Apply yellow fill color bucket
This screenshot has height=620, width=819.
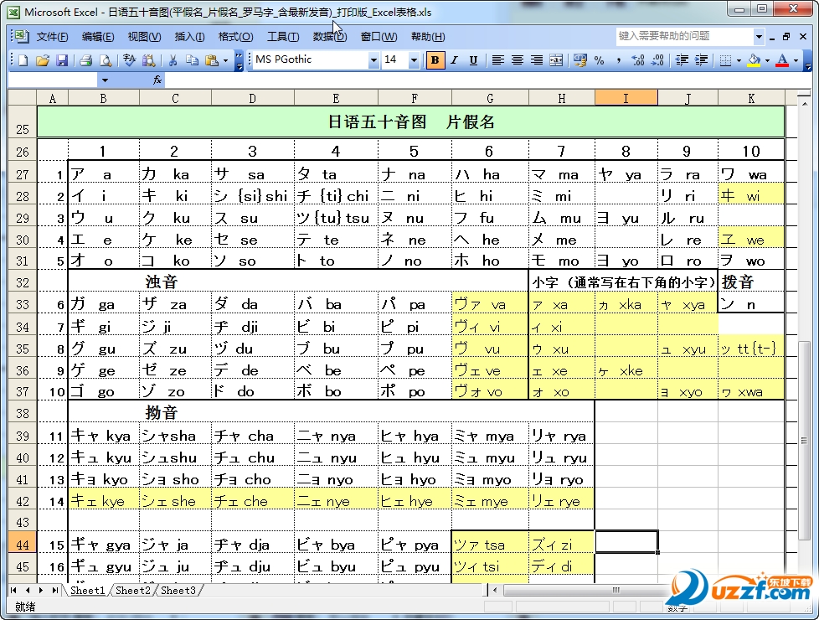(754, 60)
